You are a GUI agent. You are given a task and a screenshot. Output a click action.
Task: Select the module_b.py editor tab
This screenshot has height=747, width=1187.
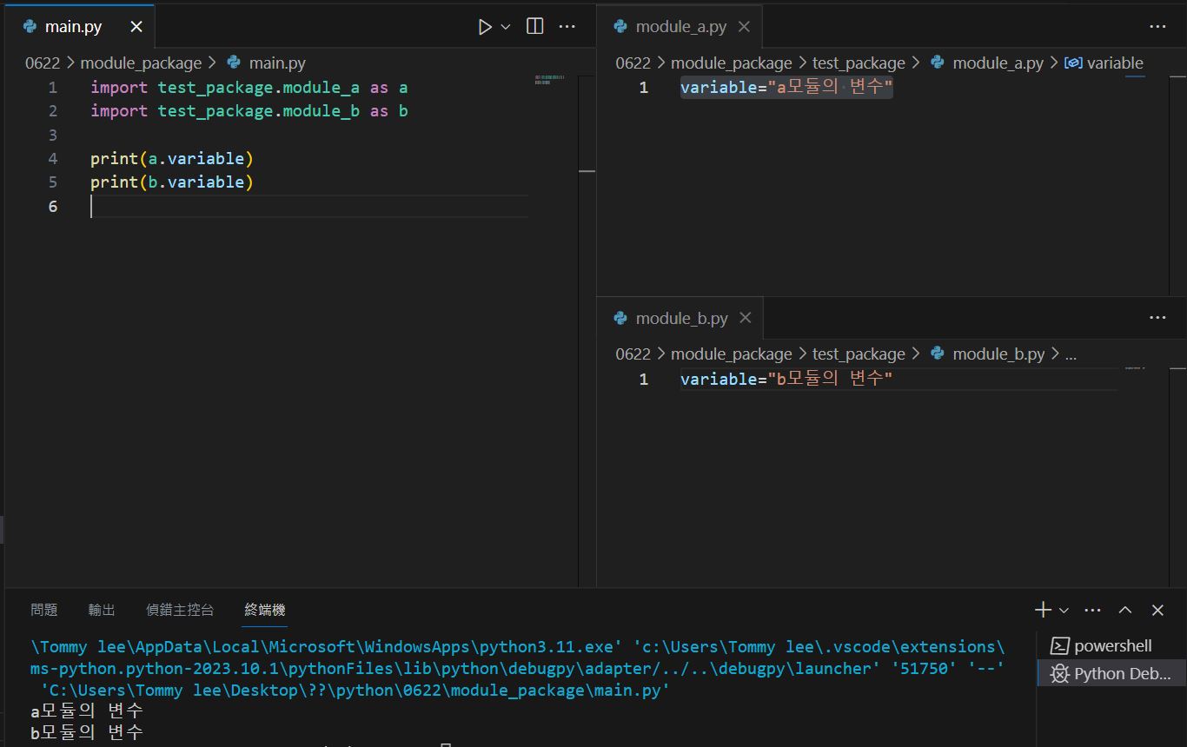681,318
